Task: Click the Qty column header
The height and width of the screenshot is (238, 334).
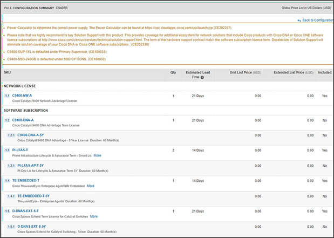Action: tap(173, 72)
